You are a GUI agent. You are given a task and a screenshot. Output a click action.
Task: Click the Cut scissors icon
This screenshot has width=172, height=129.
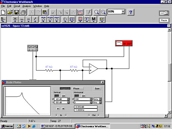coord(31,12)
